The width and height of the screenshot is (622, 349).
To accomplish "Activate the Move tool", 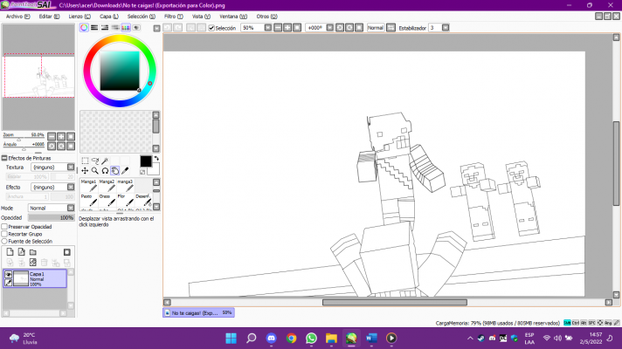I will [x=84, y=171].
